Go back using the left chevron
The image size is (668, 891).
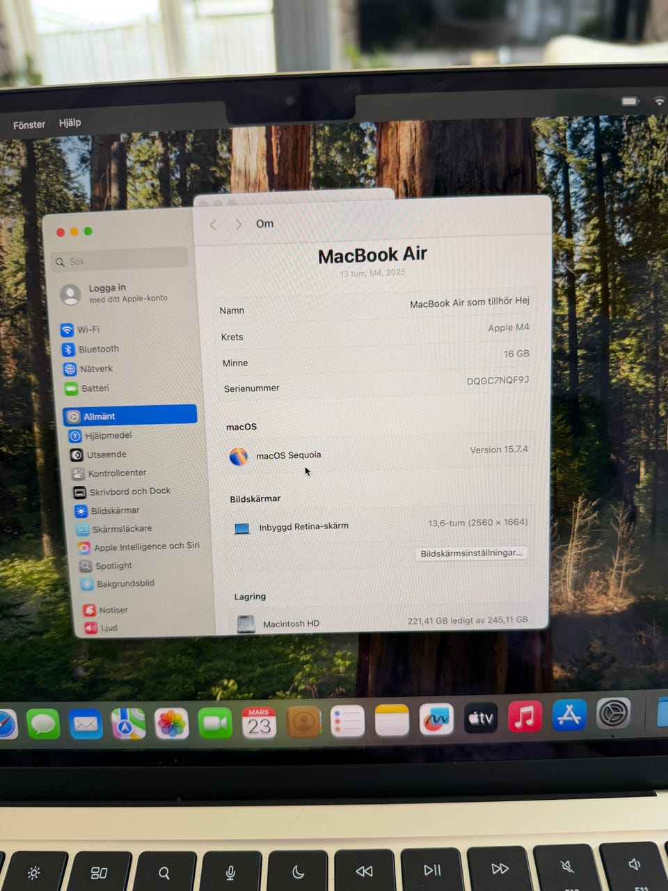coord(214,225)
